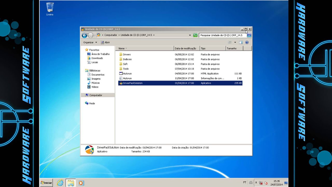Open recent pages arrow beside Forward button

coord(95,35)
